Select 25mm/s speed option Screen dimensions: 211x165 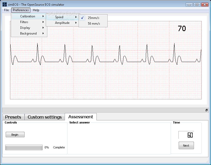pos(93,18)
